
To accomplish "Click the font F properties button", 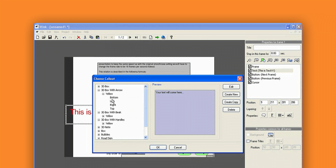I will pyautogui.click(x=272, y=115).
